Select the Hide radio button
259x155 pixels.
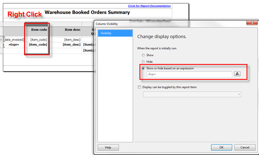(x=143, y=62)
